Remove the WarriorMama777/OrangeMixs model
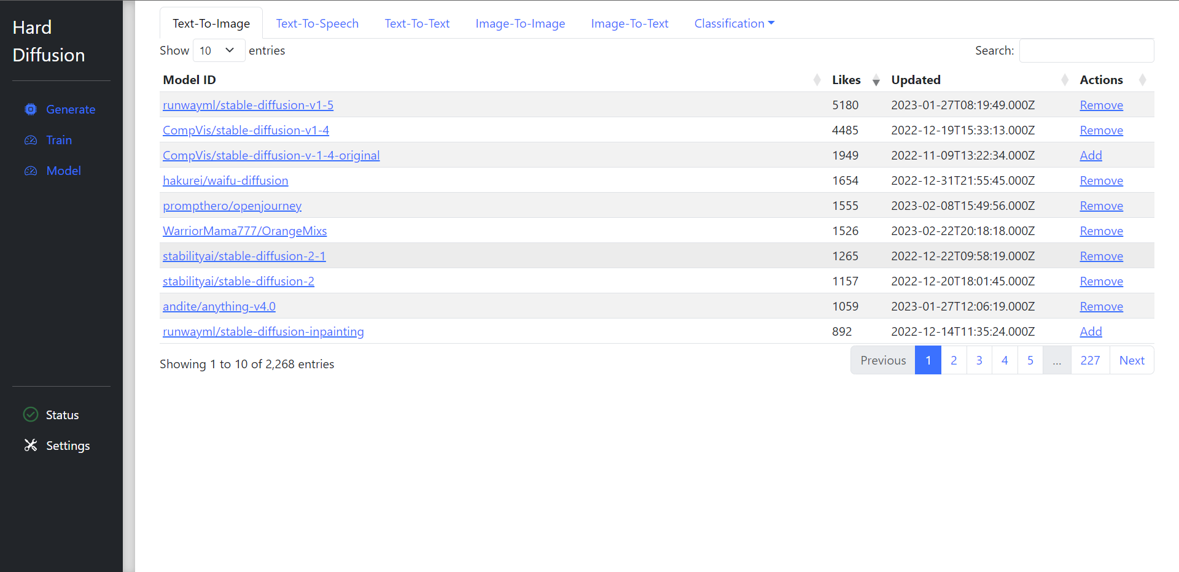The width and height of the screenshot is (1179, 572). tap(1101, 231)
